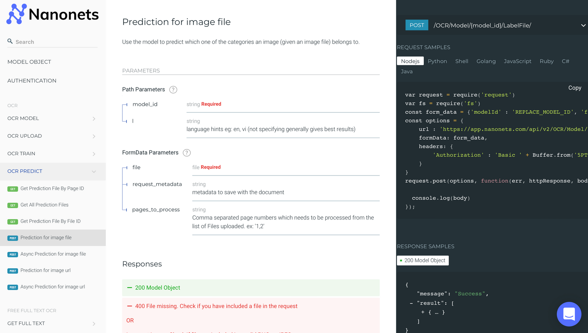Go to the AUTHENTICATION section
Image resolution: width=588 pixels, height=333 pixels.
[x=32, y=81]
